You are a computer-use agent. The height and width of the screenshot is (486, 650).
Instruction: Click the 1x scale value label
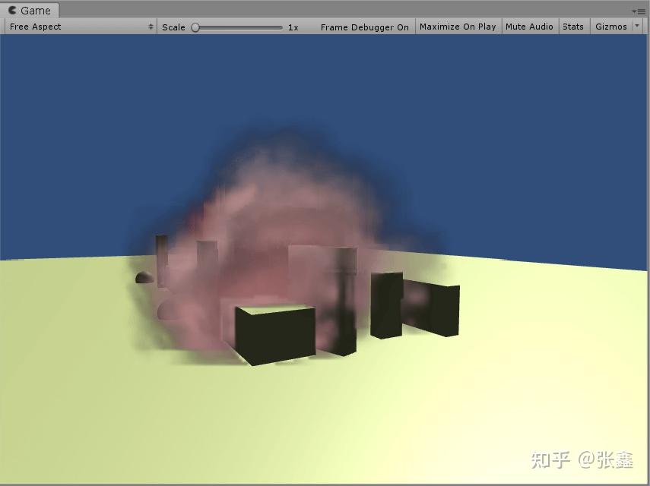click(294, 27)
